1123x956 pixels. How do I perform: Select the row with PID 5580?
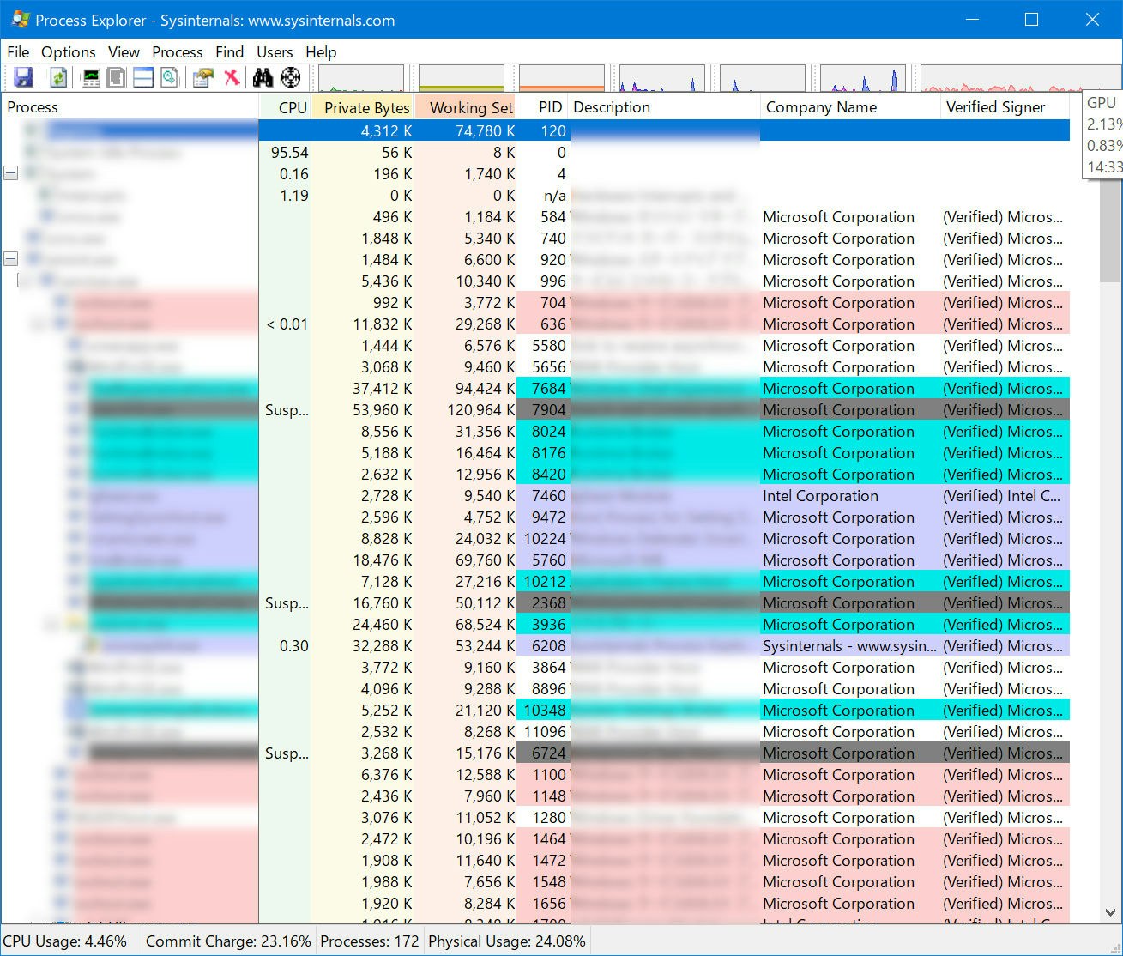pyautogui.click(x=535, y=345)
